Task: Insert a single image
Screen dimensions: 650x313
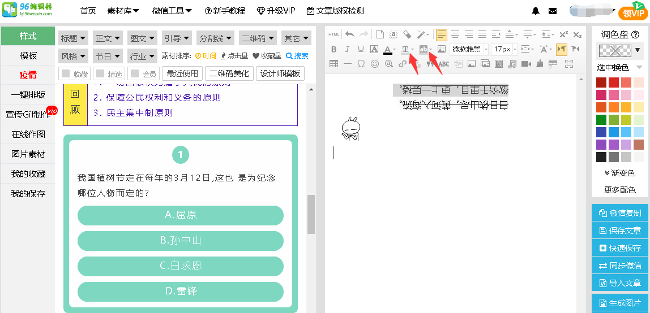Action: [471, 64]
